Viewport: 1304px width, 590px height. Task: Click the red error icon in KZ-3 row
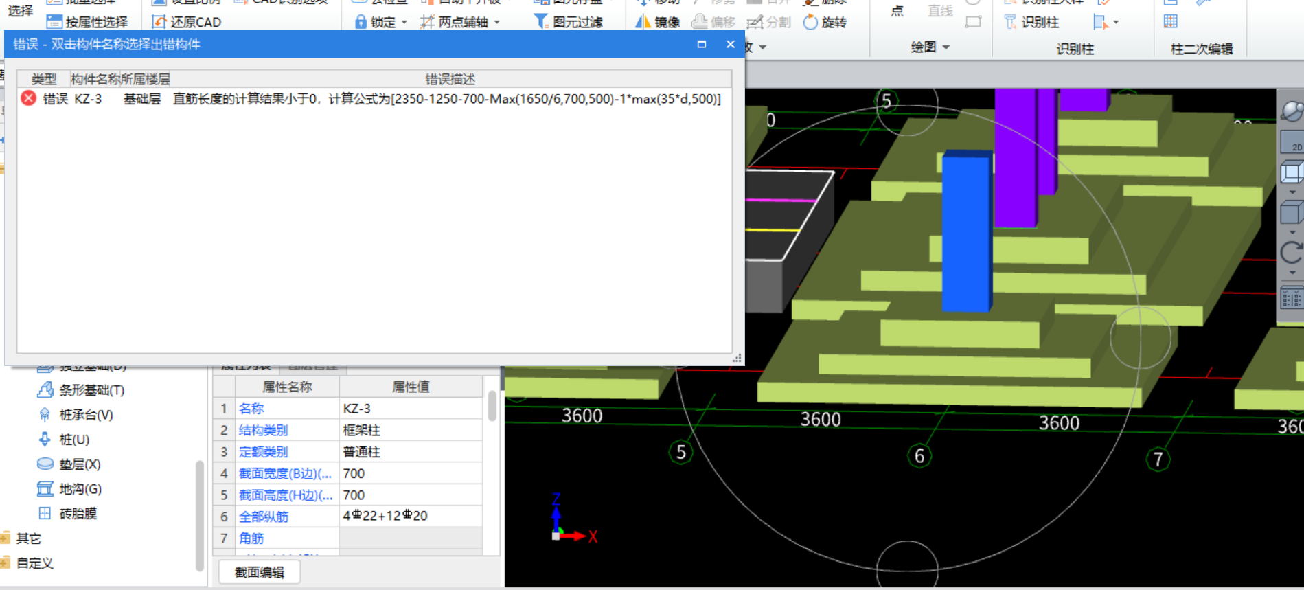point(28,98)
